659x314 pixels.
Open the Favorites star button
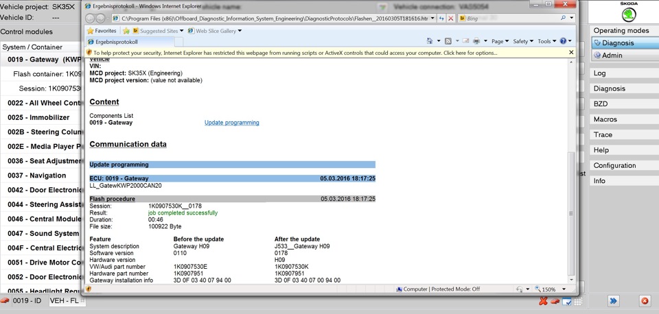[102, 31]
